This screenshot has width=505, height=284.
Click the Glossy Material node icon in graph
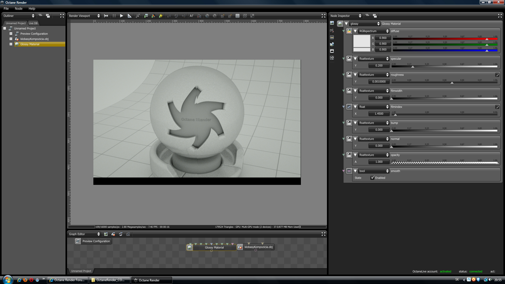click(x=190, y=247)
